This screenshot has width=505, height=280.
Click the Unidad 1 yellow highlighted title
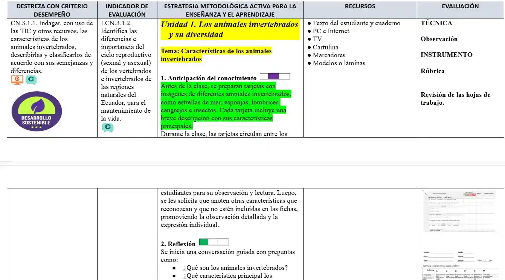[x=229, y=30]
